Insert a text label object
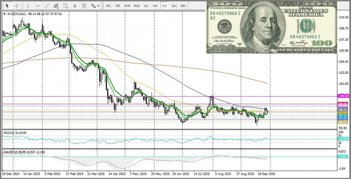 85,6
